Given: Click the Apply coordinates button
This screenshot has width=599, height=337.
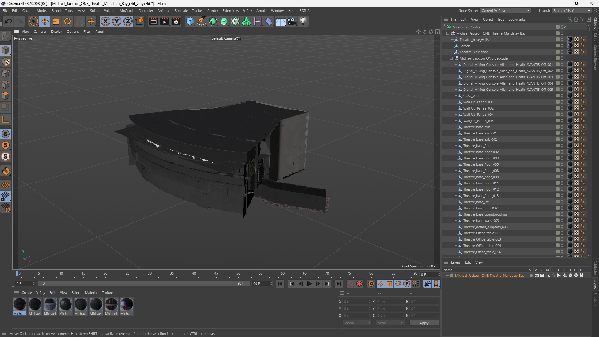Looking at the screenshot, I should 424,323.
